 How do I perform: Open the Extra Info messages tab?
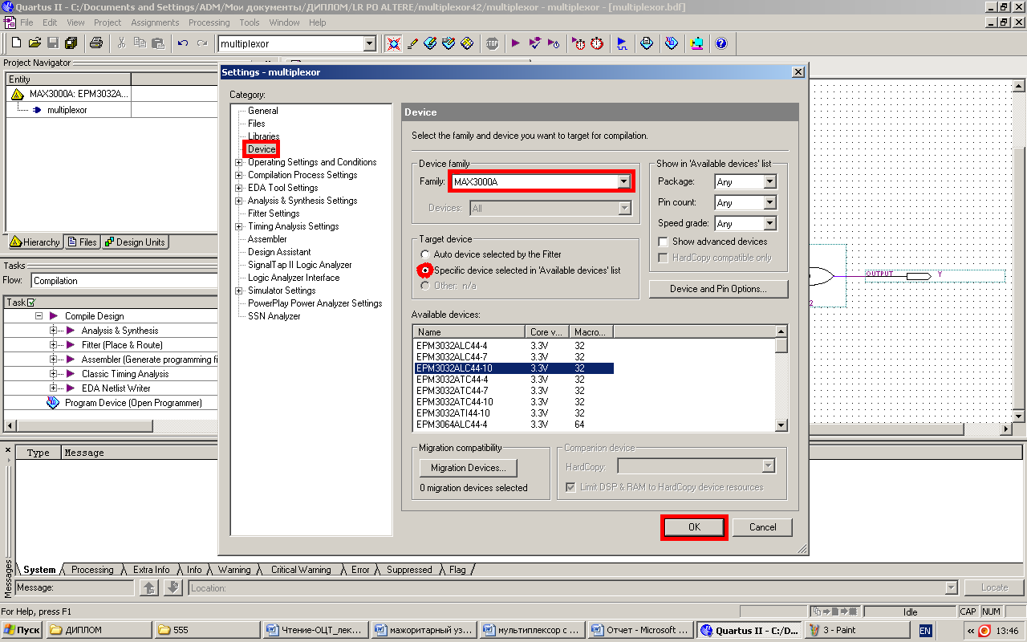point(151,570)
